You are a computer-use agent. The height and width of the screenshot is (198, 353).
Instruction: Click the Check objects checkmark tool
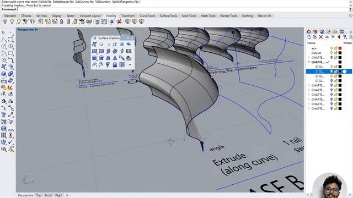point(10,142)
